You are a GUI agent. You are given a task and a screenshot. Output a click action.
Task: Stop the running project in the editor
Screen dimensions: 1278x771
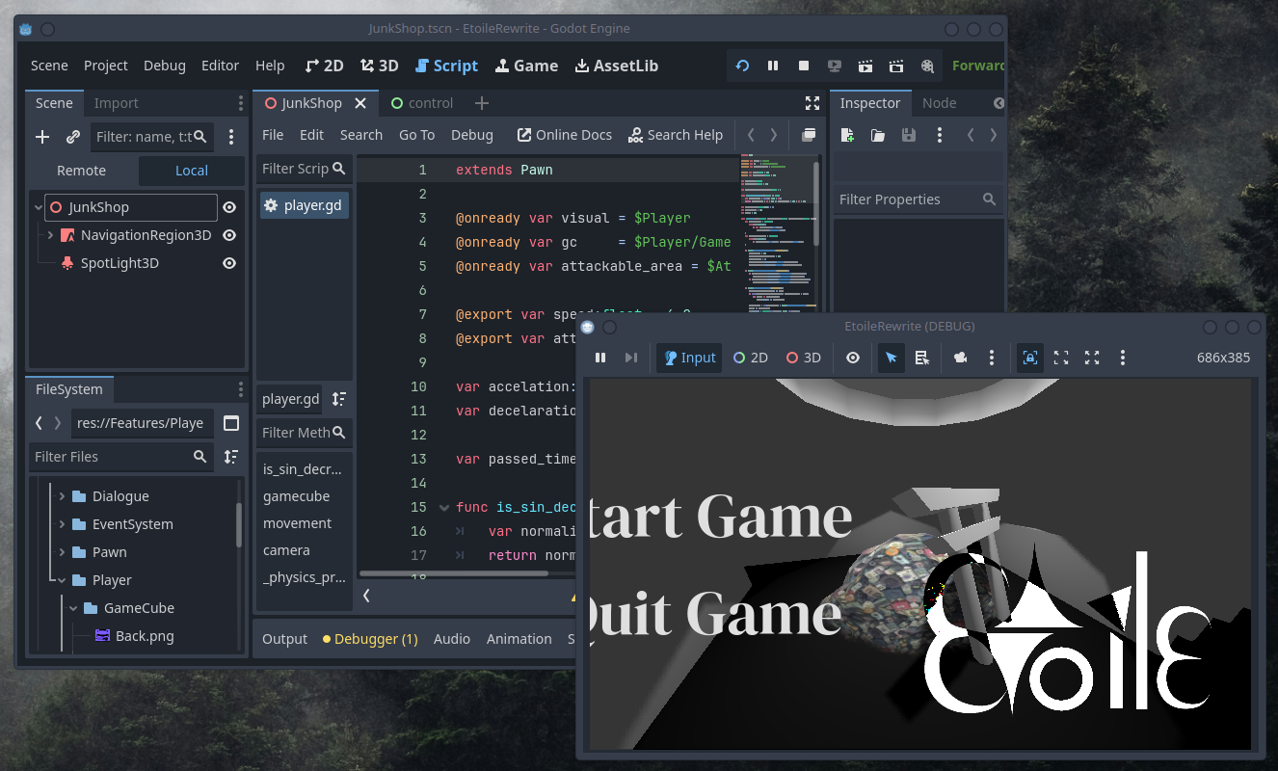[804, 66]
